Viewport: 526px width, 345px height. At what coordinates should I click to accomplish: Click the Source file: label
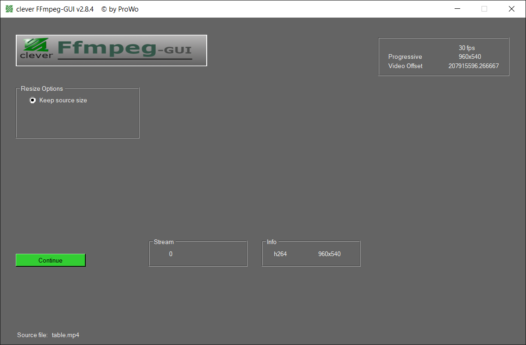pyautogui.click(x=32, y=335)
